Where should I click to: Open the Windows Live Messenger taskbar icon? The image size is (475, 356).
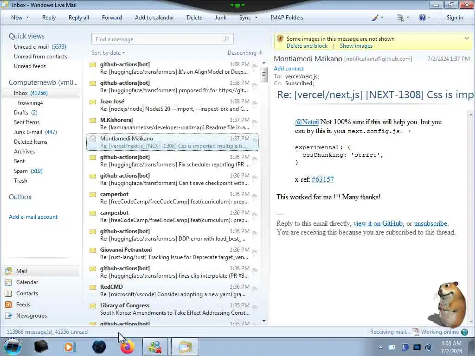pyautogui.click(x=155, y=347)
